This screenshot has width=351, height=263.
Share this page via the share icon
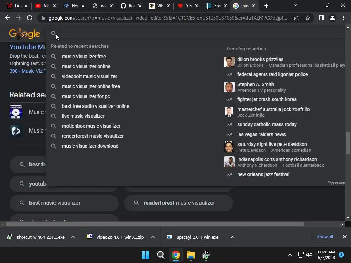[x=297, y=18]
